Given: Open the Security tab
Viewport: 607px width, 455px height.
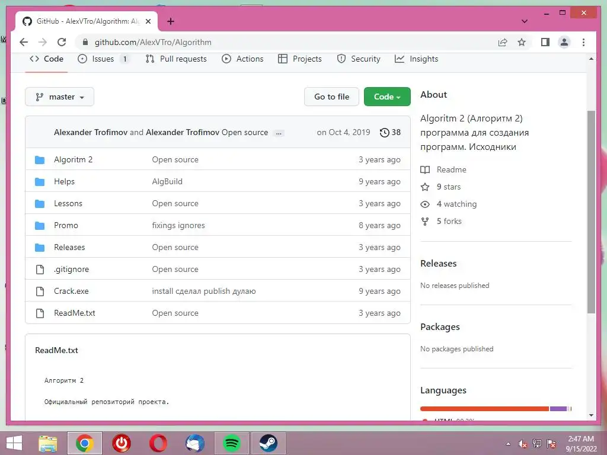Looking at the screenshot, I should pyautogui.click(x=359, y=59).
